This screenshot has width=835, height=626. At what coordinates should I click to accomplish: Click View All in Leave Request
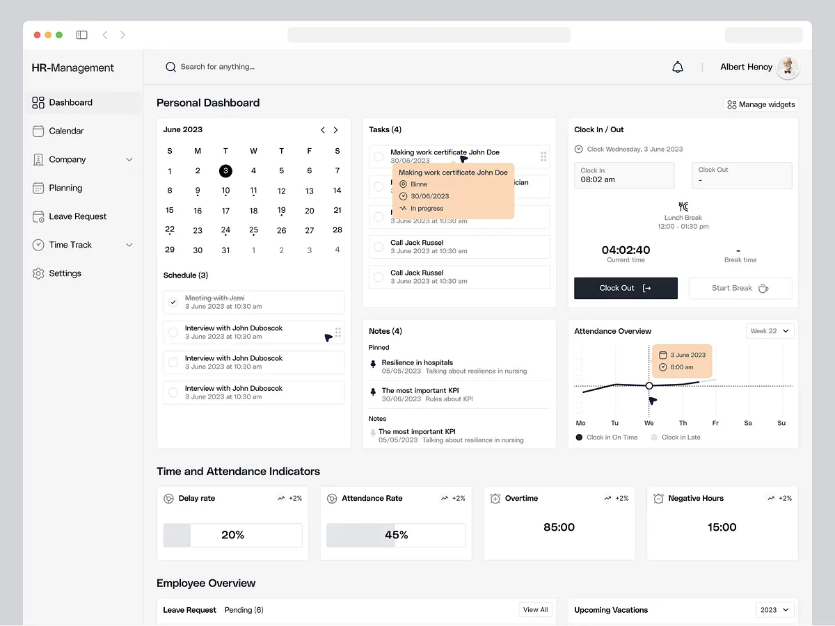click(x=536, y=610)
